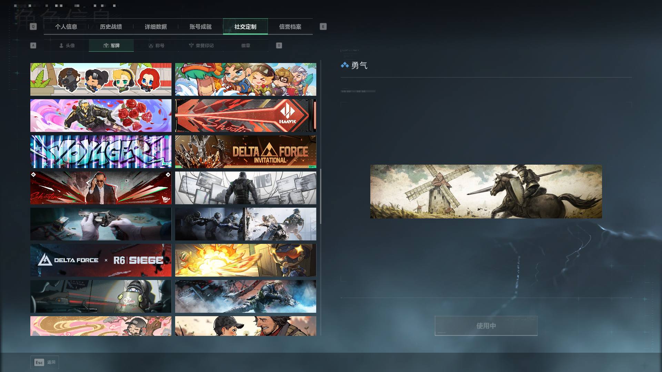Select the Delta Force Invitational banner

coord(245,152)
